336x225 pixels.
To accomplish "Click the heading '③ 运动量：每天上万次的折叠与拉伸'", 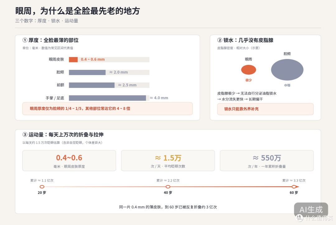I will tap(63, 135).
